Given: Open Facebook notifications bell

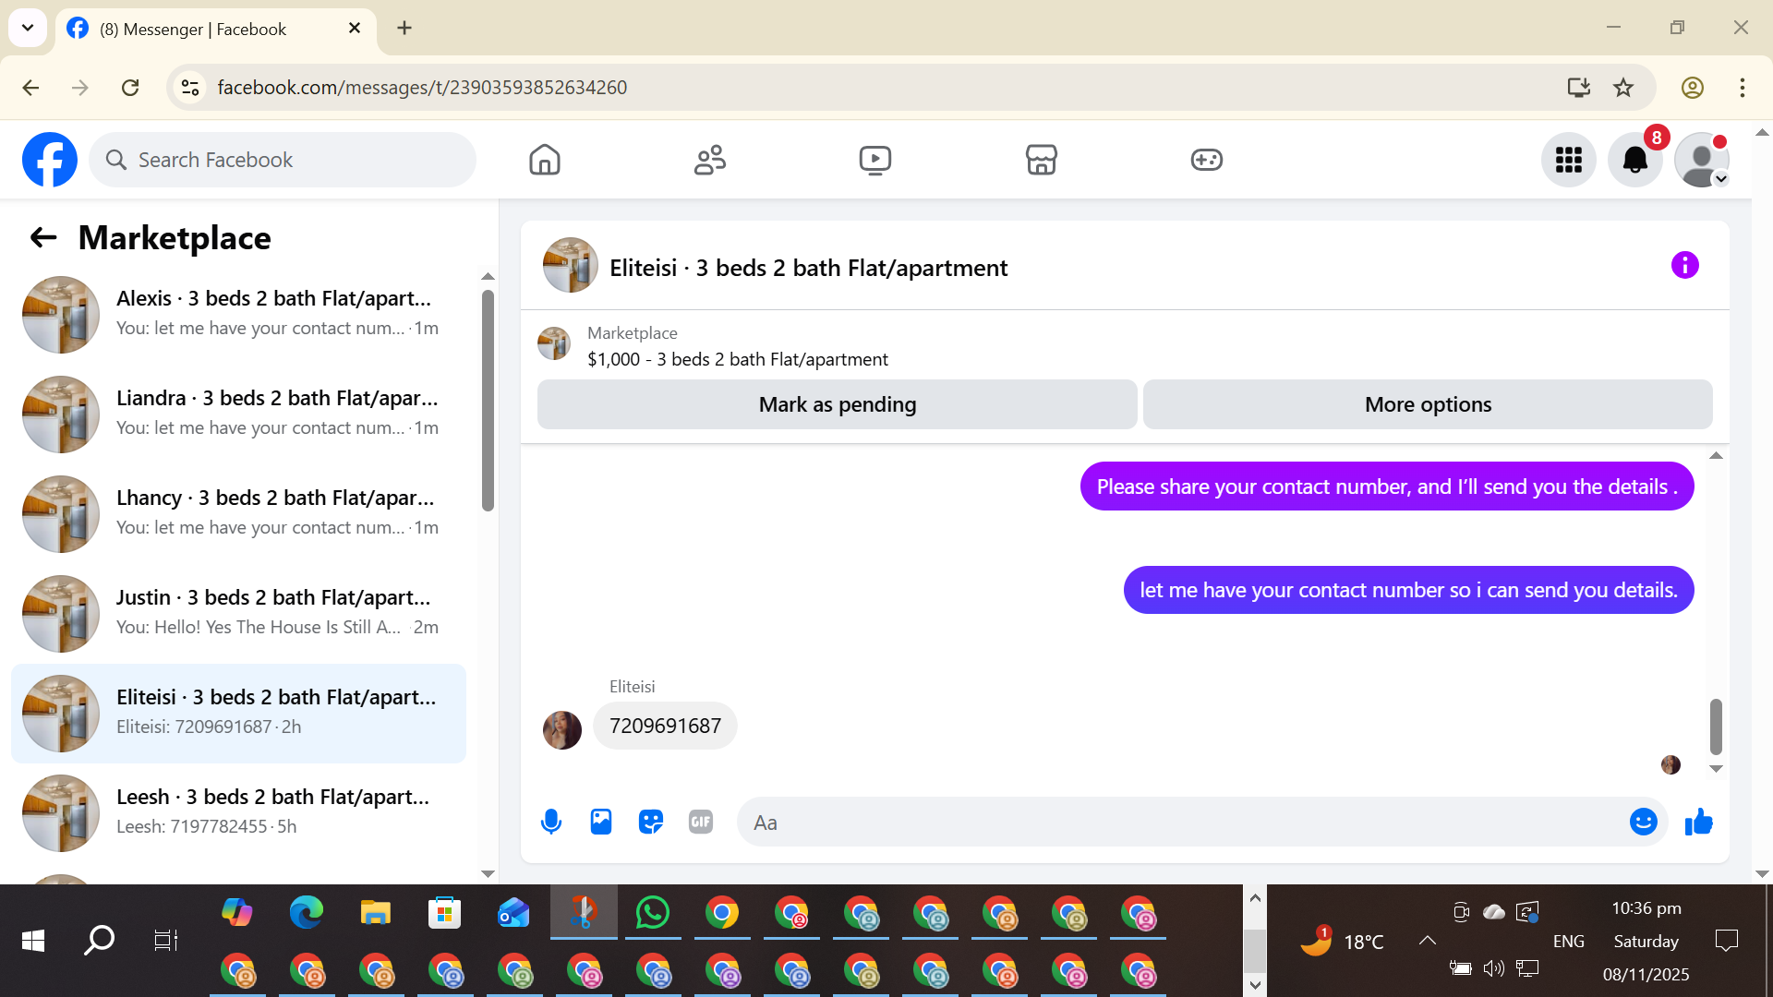Looking at the screenshot, I should pyautogui.click(x=1634, y=160).
